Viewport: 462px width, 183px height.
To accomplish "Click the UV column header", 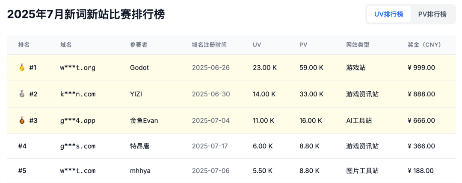I will 257,45.
